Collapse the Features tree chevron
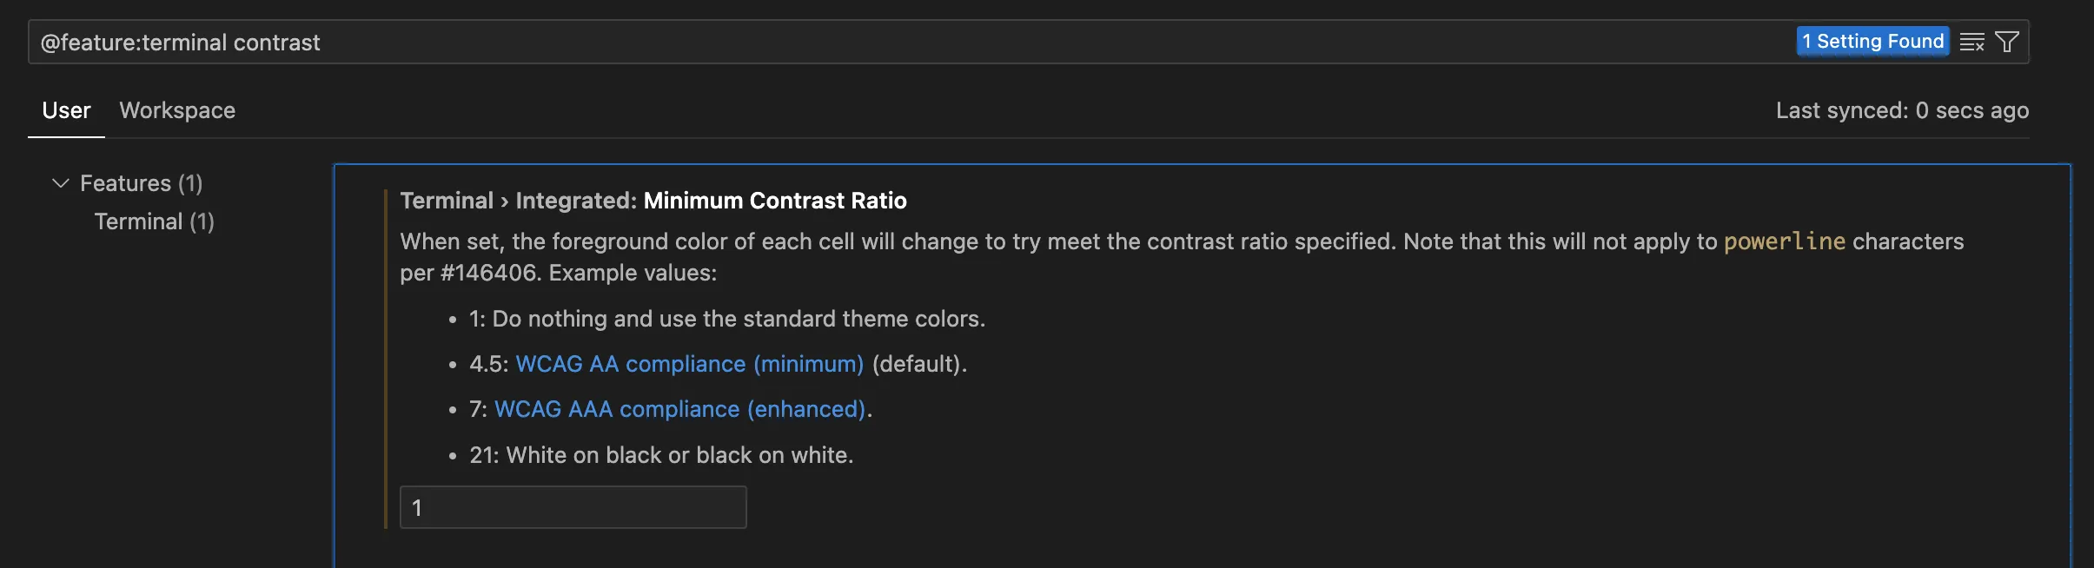The image size is (2094, 568). coord(60,183)
